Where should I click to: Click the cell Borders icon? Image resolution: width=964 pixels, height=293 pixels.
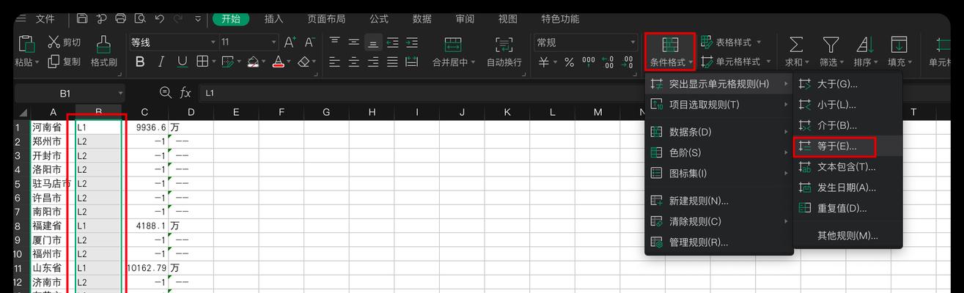coord(202,62)
